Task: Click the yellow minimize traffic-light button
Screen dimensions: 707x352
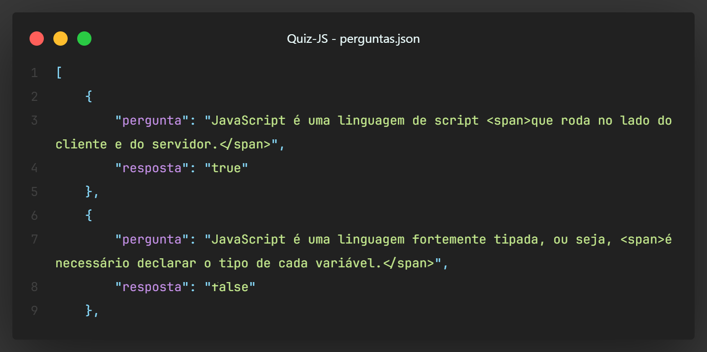Action: point(61,38)
